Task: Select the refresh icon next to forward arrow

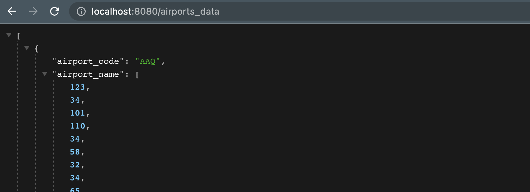Action: (55, 11)
